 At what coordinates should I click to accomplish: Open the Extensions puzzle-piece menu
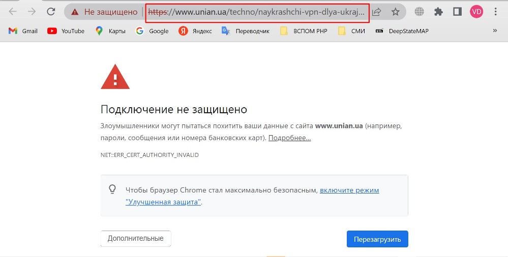(438, 12)
